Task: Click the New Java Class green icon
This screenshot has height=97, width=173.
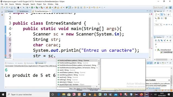Action: pyautogui.click(x=50, y=8)
